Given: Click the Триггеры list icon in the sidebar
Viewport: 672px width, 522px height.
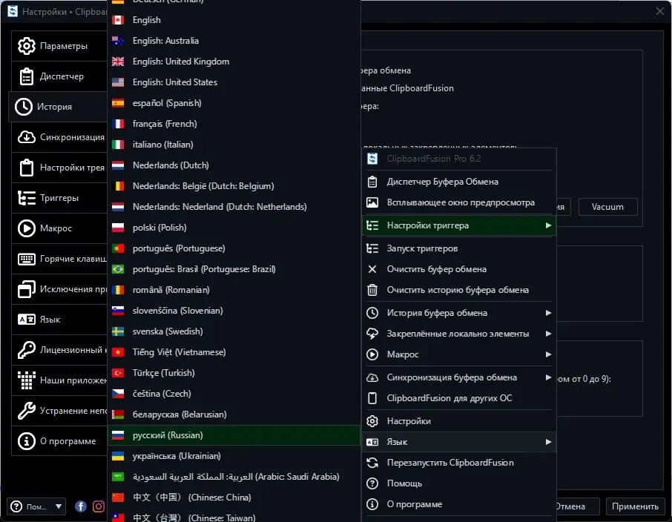Looking at the screenshot, I should pos(26,198).
